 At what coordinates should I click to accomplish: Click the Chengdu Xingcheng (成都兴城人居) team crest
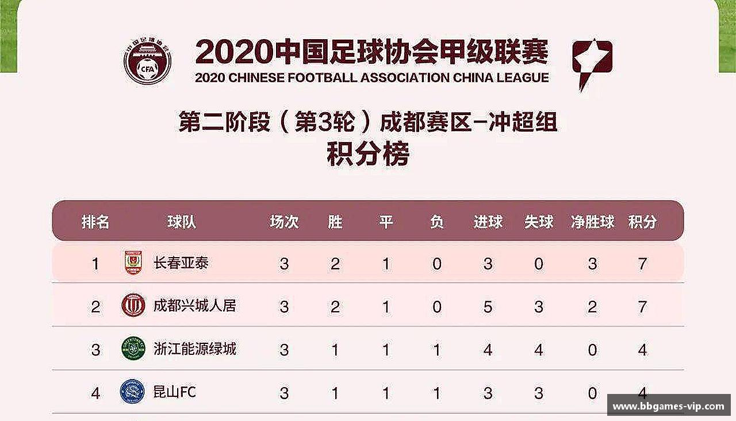click(x=133, y=305)
